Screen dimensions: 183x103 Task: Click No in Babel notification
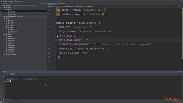[x=180, y=6]
